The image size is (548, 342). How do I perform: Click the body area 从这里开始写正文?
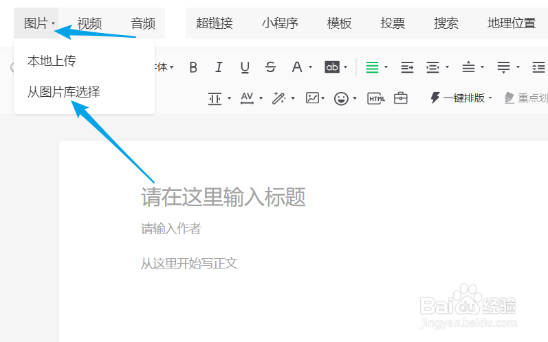pos(189,264)
